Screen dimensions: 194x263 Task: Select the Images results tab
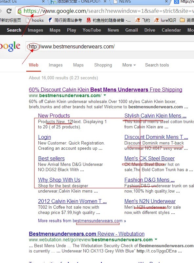tap(56, 65)
